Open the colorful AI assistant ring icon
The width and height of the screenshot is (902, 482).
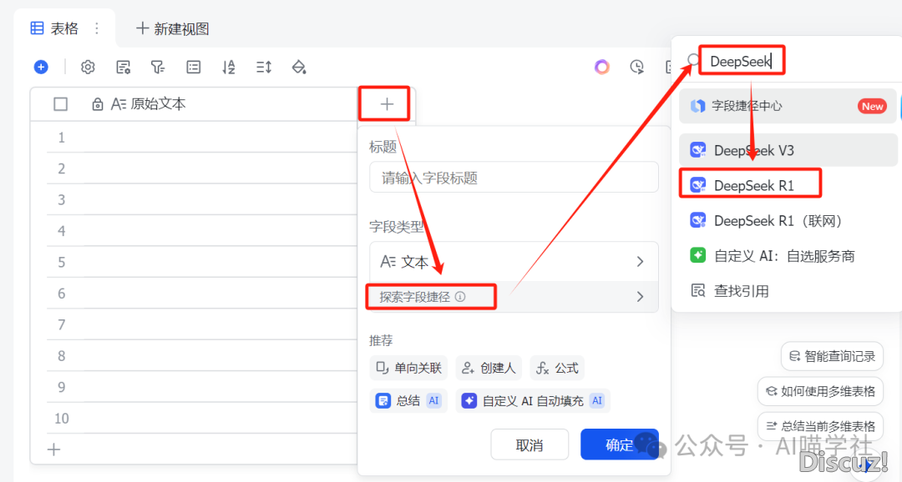(601, 68)
